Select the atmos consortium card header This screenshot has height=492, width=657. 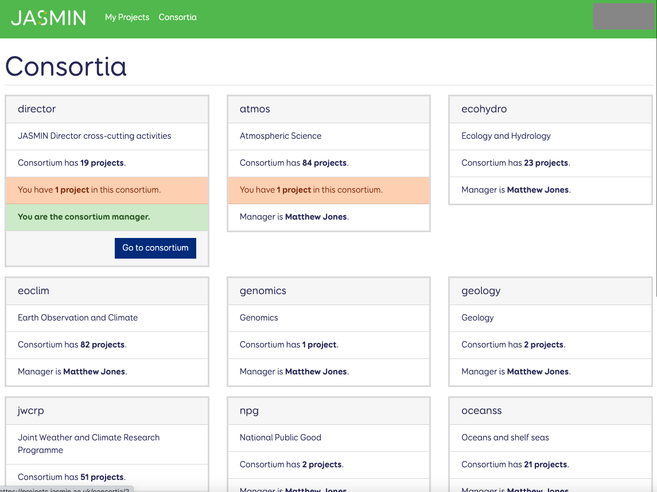point(328,109)
